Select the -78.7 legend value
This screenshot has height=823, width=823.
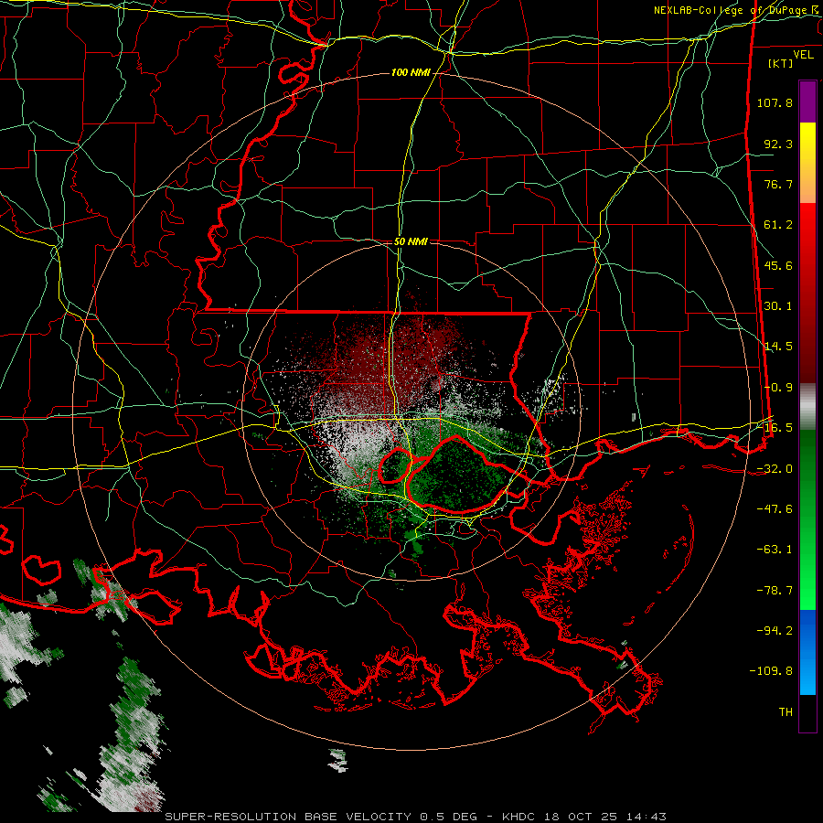click(775, 591)
